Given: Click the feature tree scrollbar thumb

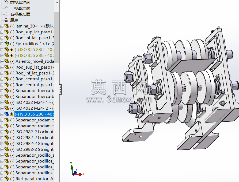Looking at the screenshot, I should (x=57, y=37).
